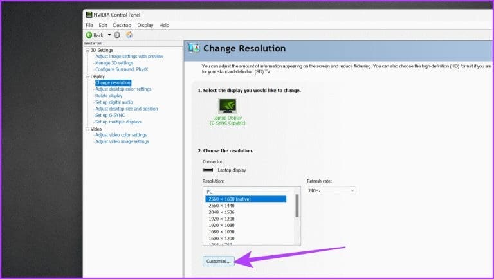Collapse the 3D Settings tree node
Viewport: 494px width, 279px height.
(87, 50)
